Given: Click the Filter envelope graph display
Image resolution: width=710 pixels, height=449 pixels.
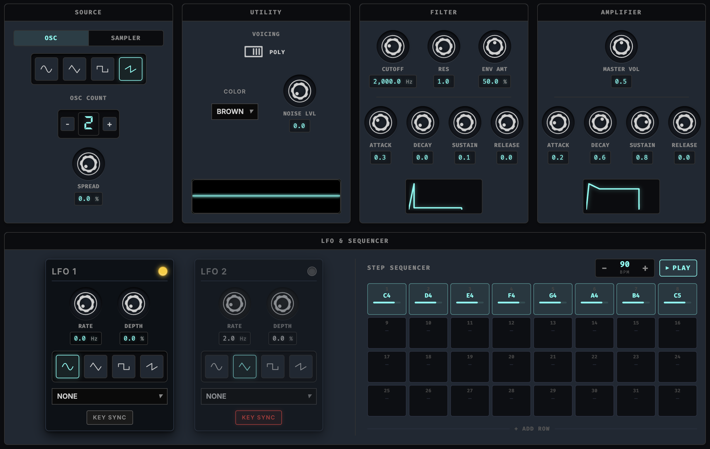Looking at the screenshot, I should (x=443, y=196).
